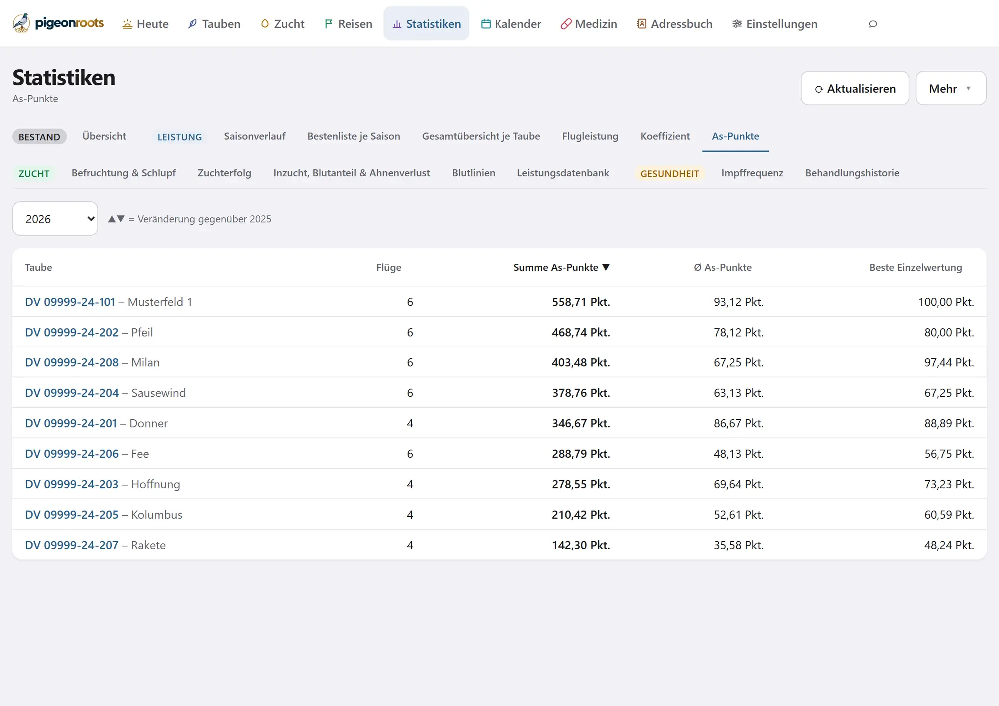Open Heute via its sunrise icon

coord(127,24)
